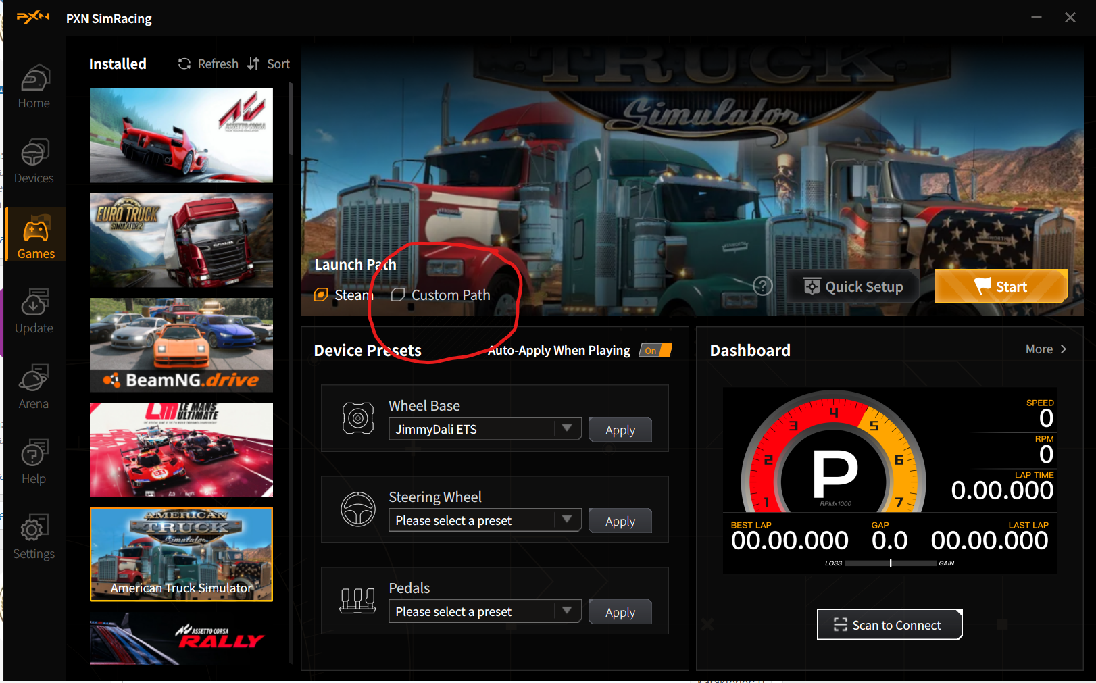Click the LAP TIME value
This screenshot has height=683, width=1096.
(x=1002, y=490)
